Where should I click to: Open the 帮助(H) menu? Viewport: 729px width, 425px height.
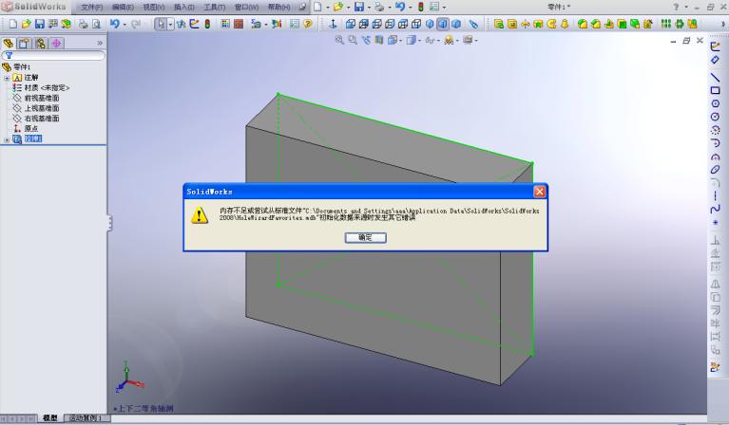pyautogui.click(x=278, y=7)
